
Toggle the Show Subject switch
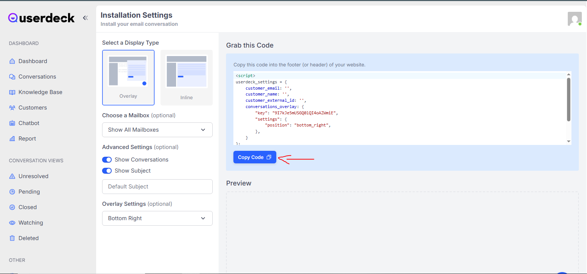[x=107, y=171]
